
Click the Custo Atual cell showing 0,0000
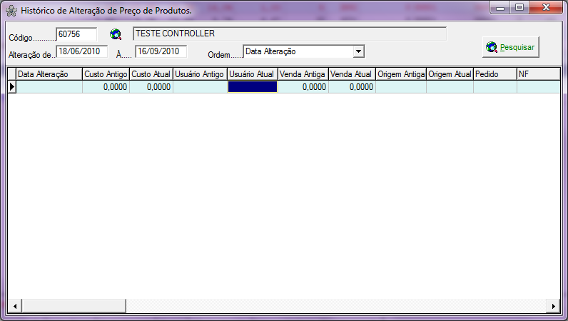tap(151, 87)
